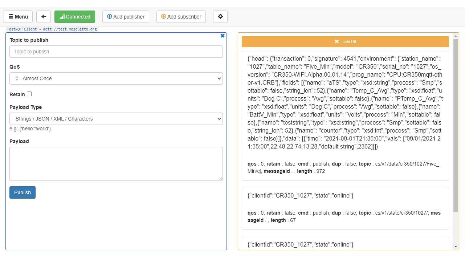Viewport: 465px width, 256px height.
Task: Click Add subscriber button
Action: (x=181, y=17)
